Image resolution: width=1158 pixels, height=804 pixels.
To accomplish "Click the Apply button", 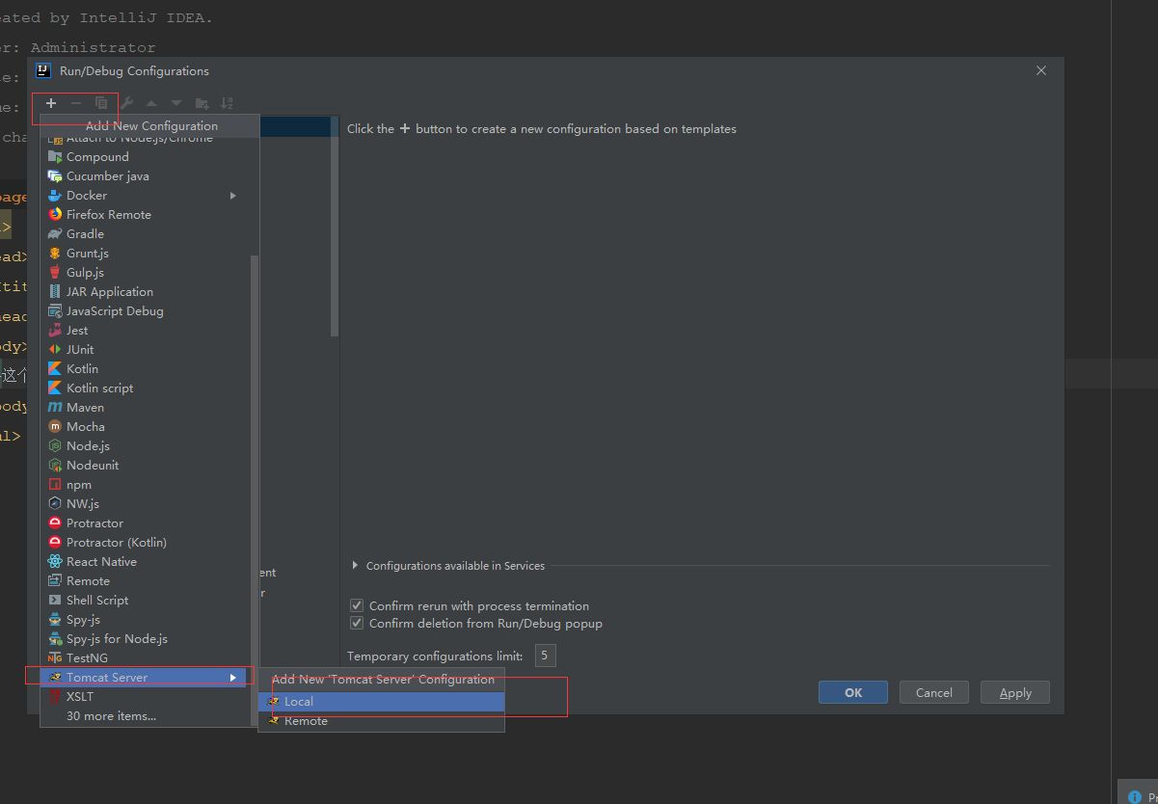I will coord(1015,692).
